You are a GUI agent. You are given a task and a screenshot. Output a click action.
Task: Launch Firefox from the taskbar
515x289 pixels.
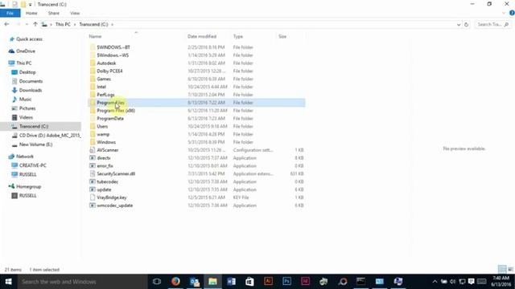[175, 282]
